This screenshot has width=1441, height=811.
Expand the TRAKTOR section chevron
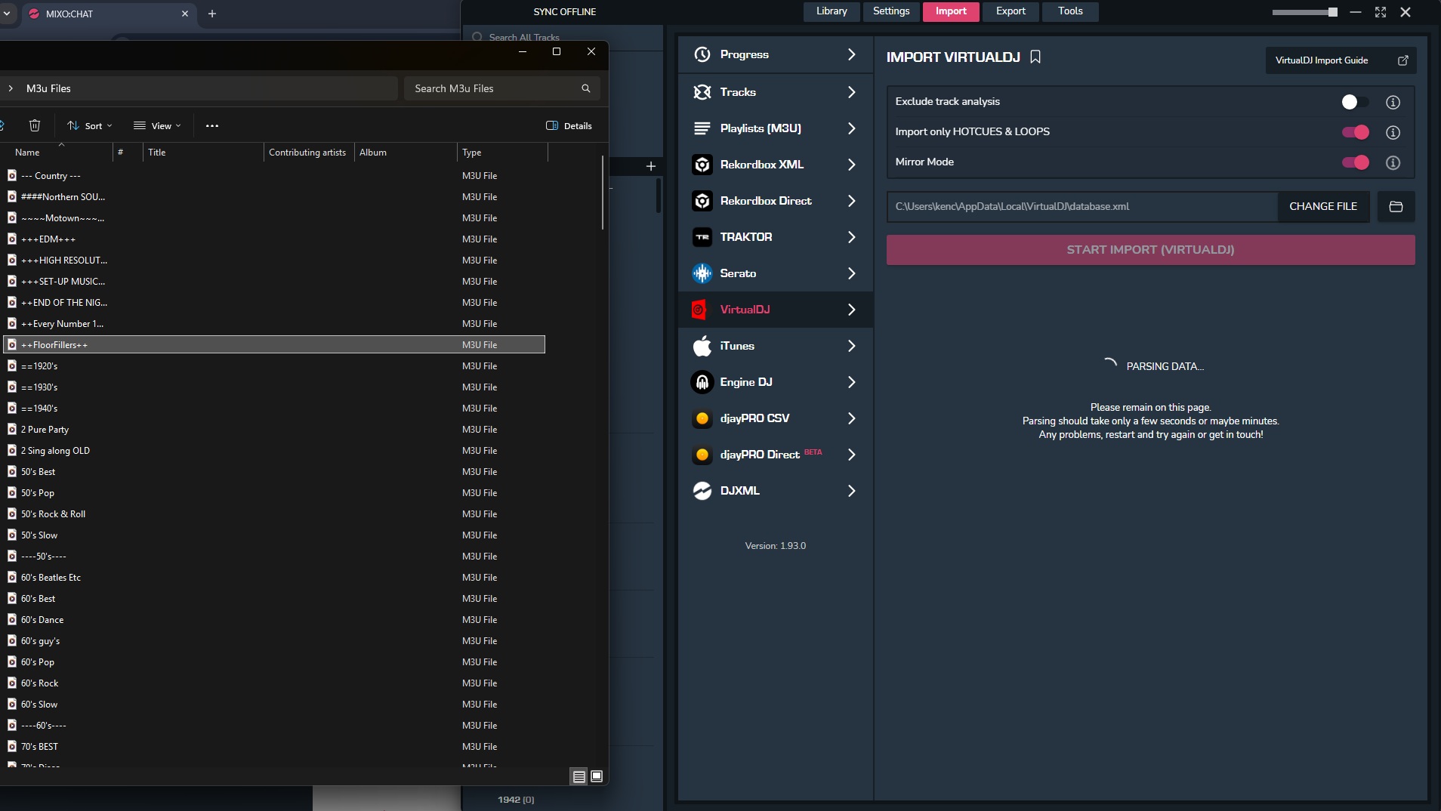[851, 237]
